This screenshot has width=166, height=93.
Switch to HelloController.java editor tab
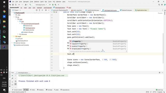coord(93,10)
